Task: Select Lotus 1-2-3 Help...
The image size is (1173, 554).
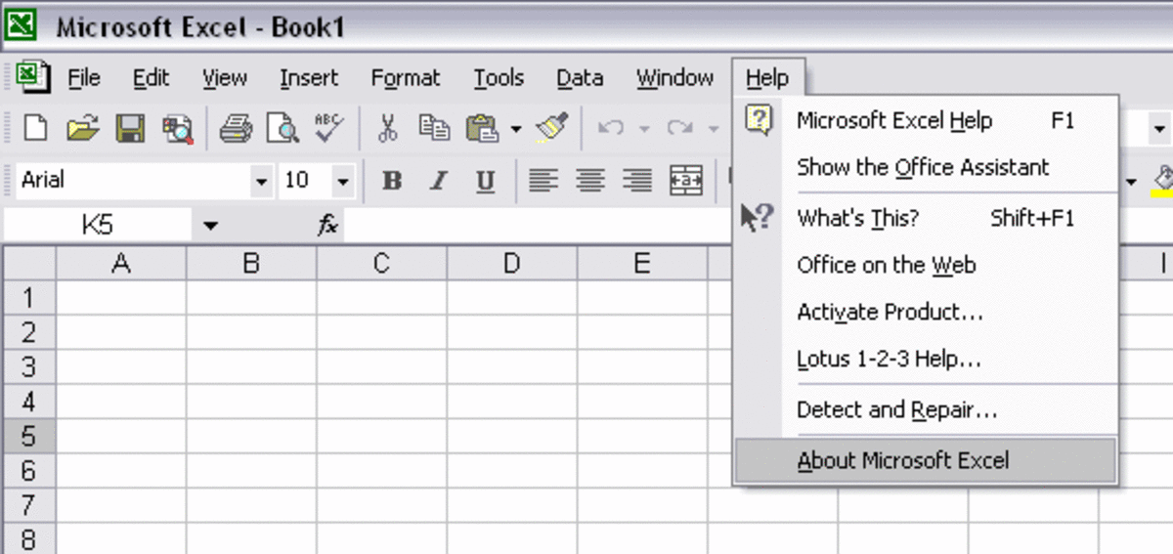Action: click(x=925, y=359)
